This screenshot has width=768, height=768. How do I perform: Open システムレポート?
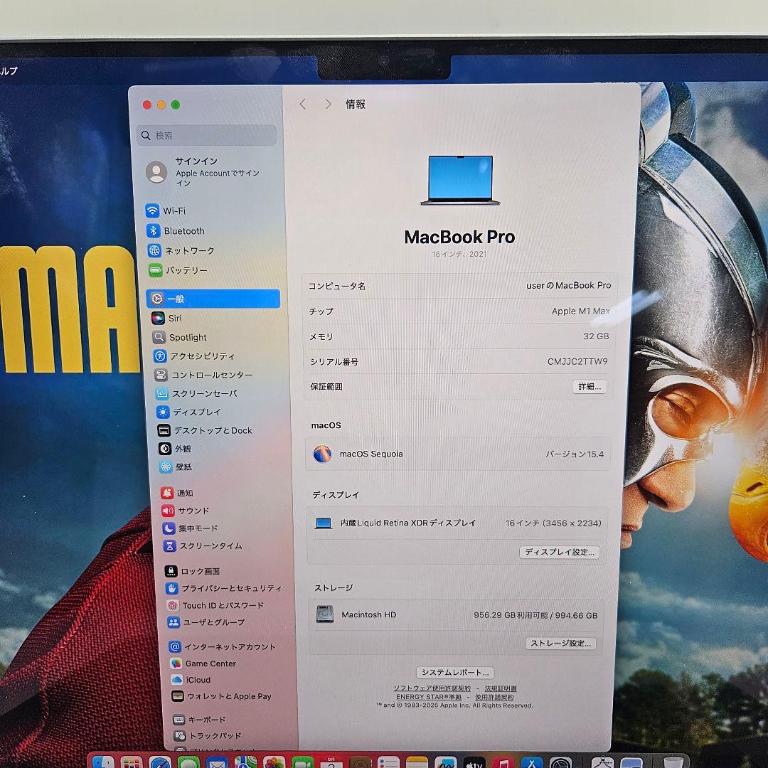[x=457, y=672]
